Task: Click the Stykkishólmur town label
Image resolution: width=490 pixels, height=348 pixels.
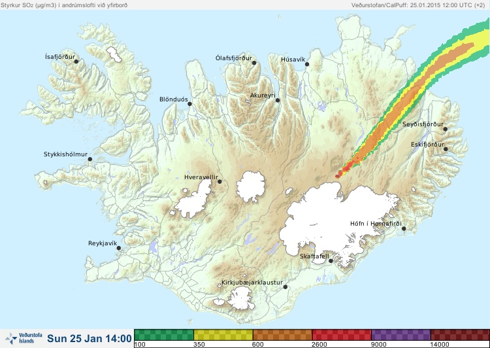Action: tap(65, 154)
